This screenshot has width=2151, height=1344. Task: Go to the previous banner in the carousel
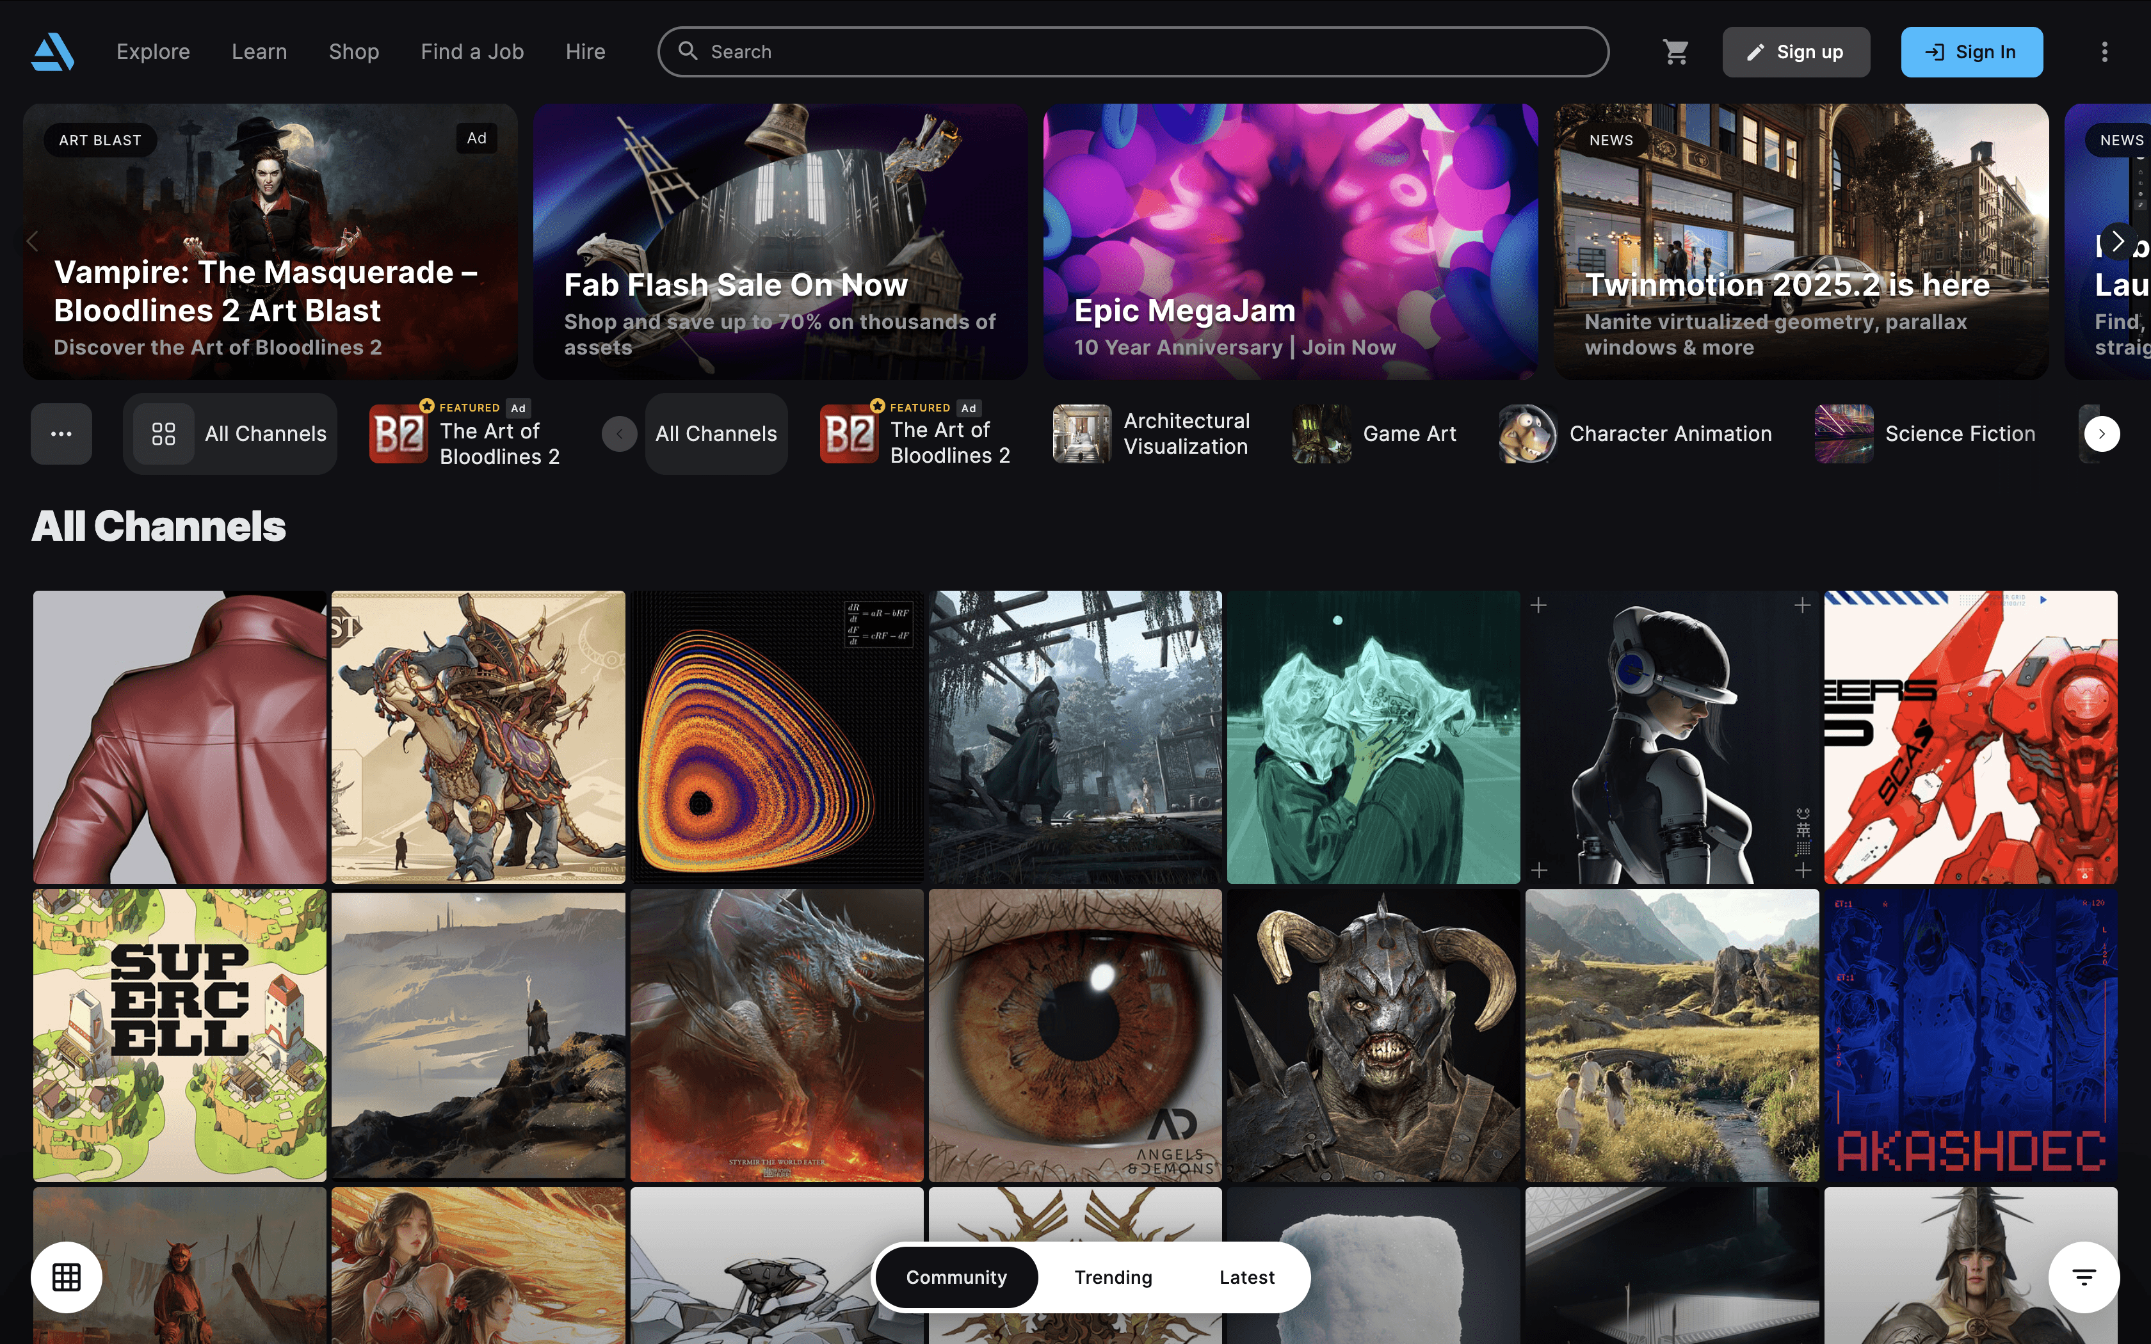click(x=33, y=241)
